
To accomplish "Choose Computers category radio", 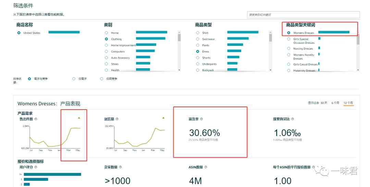I will pyautogui.click(x=107, y=51).
